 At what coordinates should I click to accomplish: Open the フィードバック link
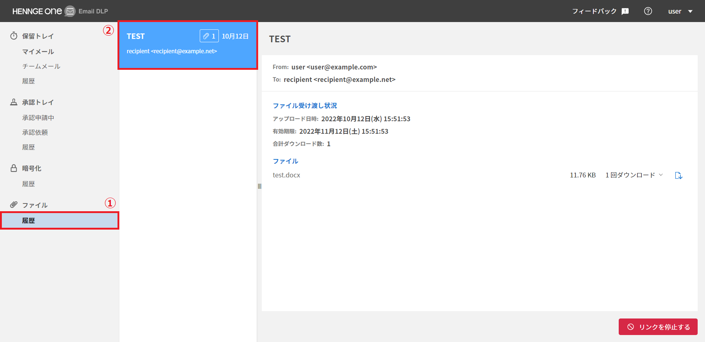tap(594, 11)
